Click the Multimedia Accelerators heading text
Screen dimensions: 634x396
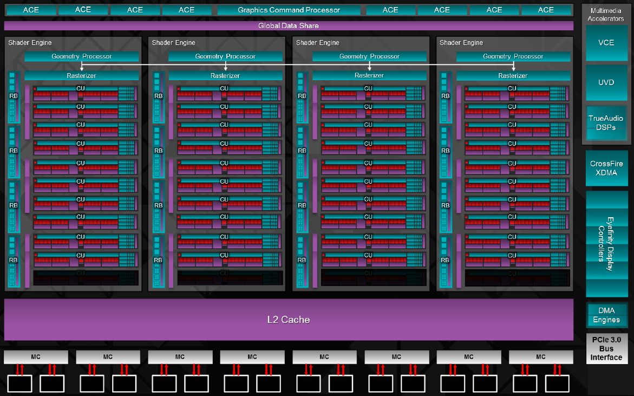point(606,15)
